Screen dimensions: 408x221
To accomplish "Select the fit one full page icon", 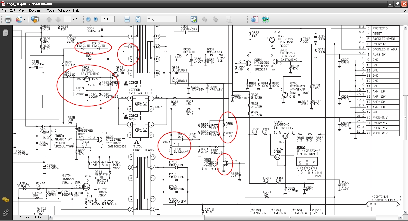I will click(x=138, y=19).
